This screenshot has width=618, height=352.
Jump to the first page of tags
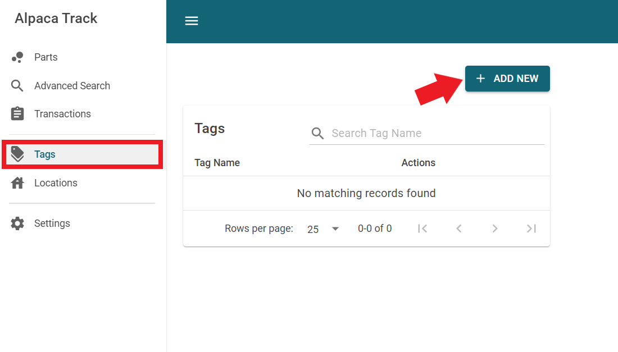coord(422,228)
